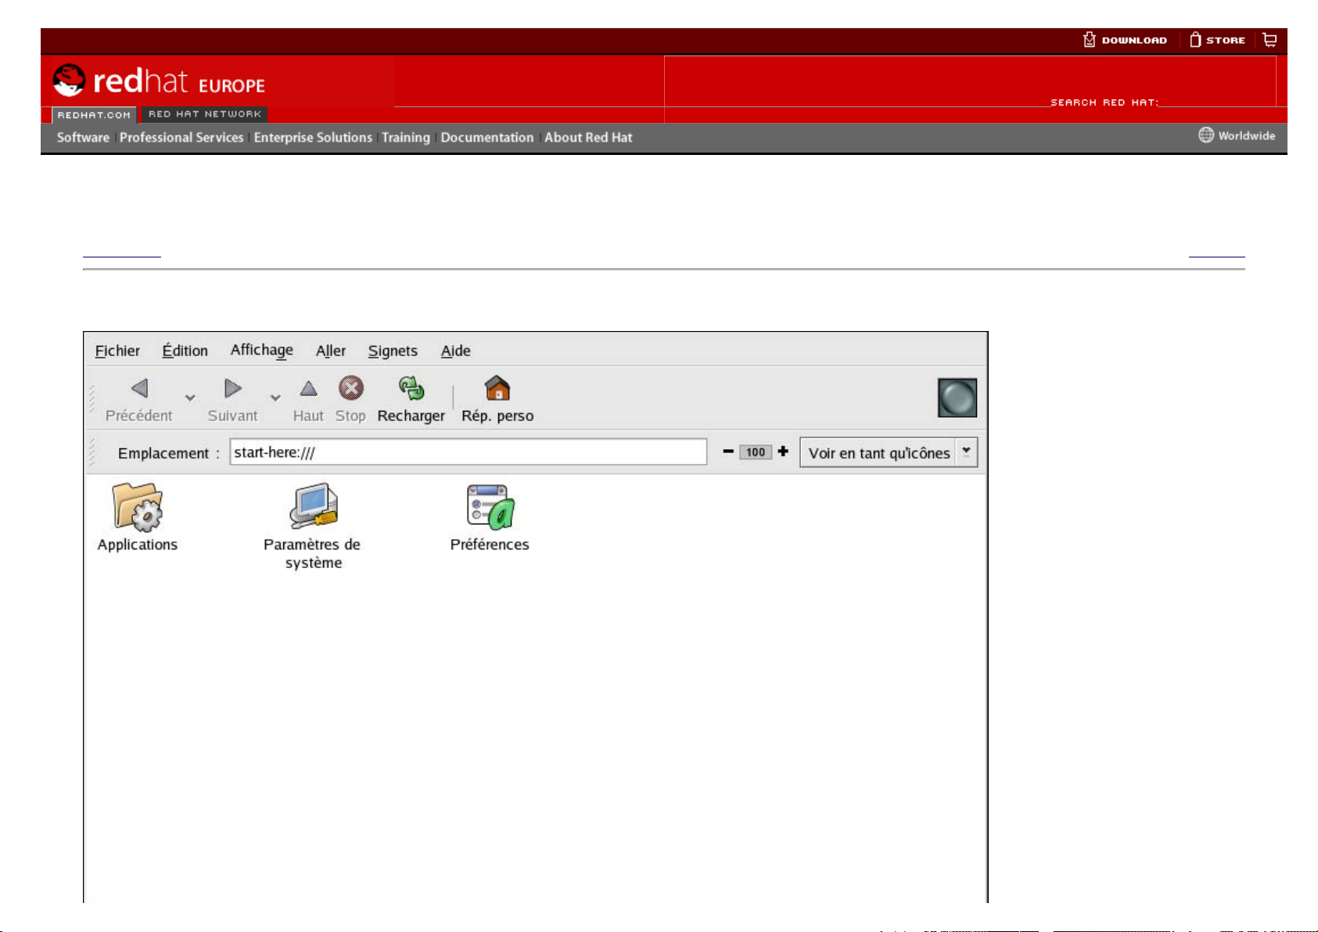Follow the Professional Services link
The width and height of the screenshot is (1318, 932).
[181, 137]
